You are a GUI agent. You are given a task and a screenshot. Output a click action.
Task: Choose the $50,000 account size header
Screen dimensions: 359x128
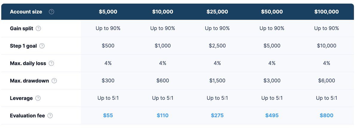pyautogui.click(x=272, y=12)
